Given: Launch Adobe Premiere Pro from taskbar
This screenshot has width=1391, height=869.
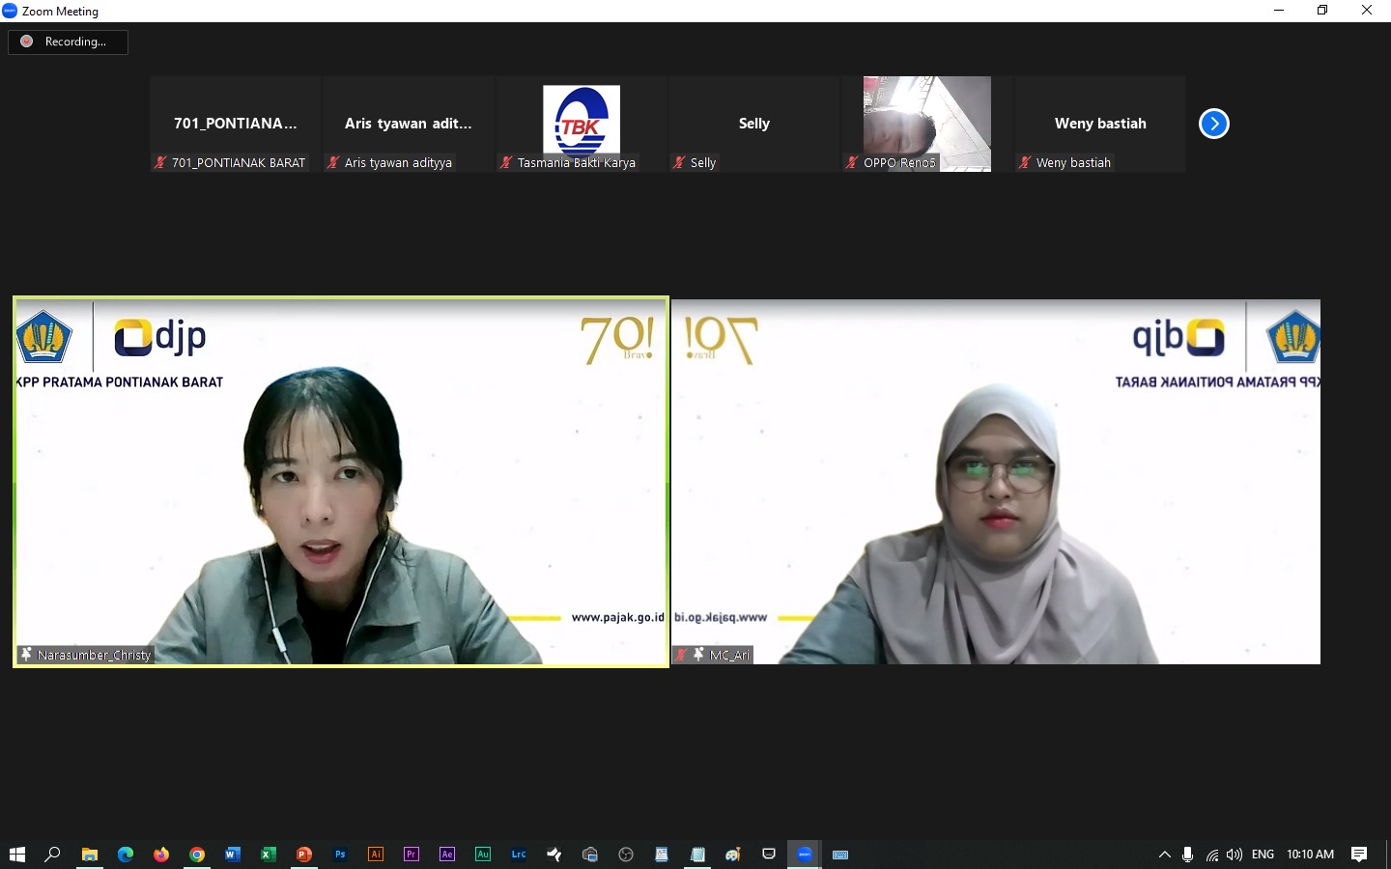Looking at the screenshot, I should (x=412, y=855).
